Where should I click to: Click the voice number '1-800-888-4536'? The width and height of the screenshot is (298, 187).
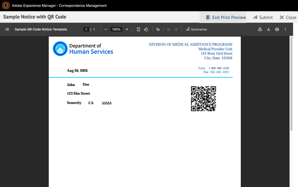coord(219,68)
